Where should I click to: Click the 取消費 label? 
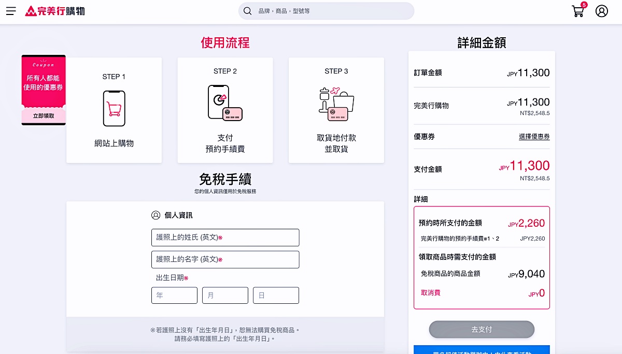click(x=431, y=293)
